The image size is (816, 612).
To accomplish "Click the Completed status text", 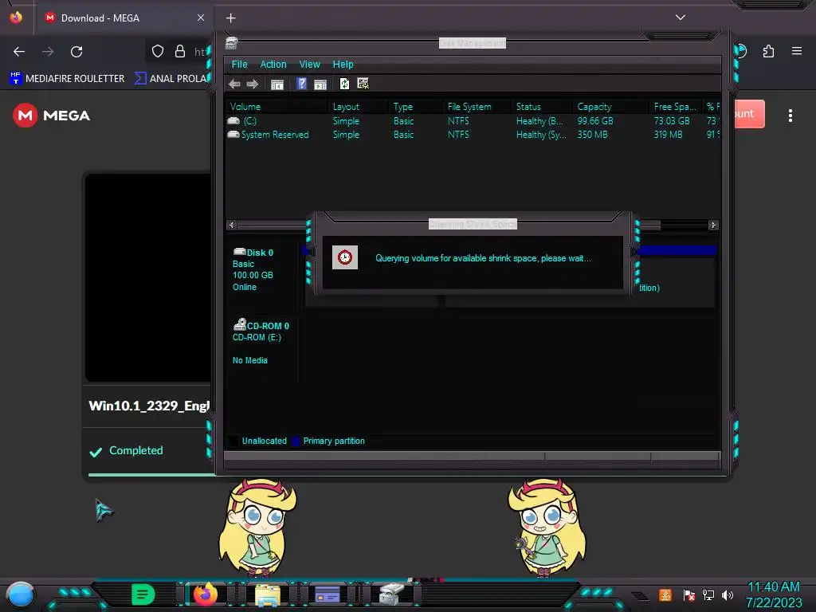I will tap(135, 450).
